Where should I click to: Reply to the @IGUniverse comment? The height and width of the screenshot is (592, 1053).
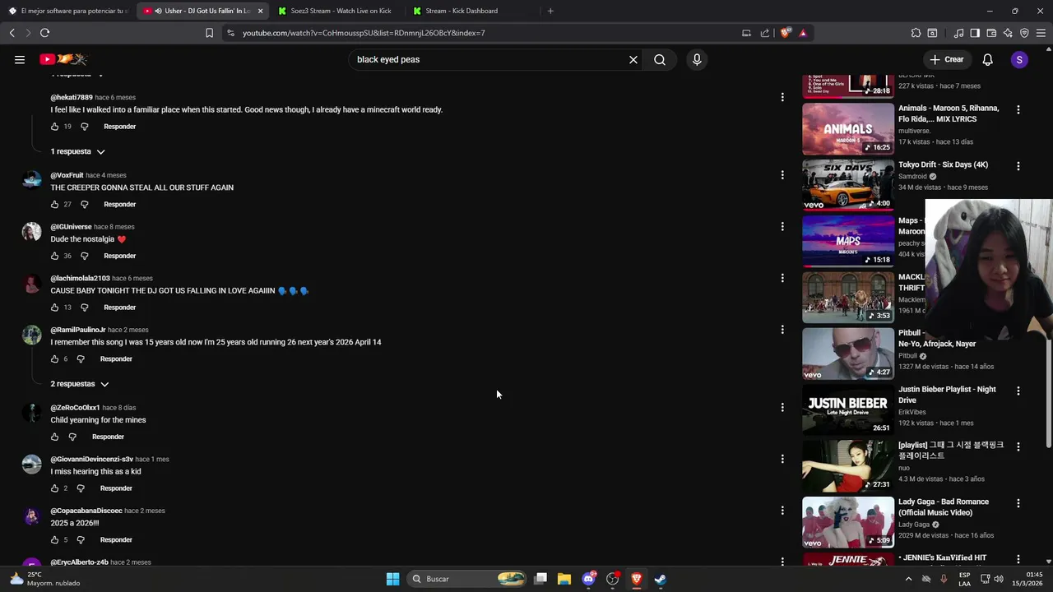pyautogui.click(x=119, y=256)
